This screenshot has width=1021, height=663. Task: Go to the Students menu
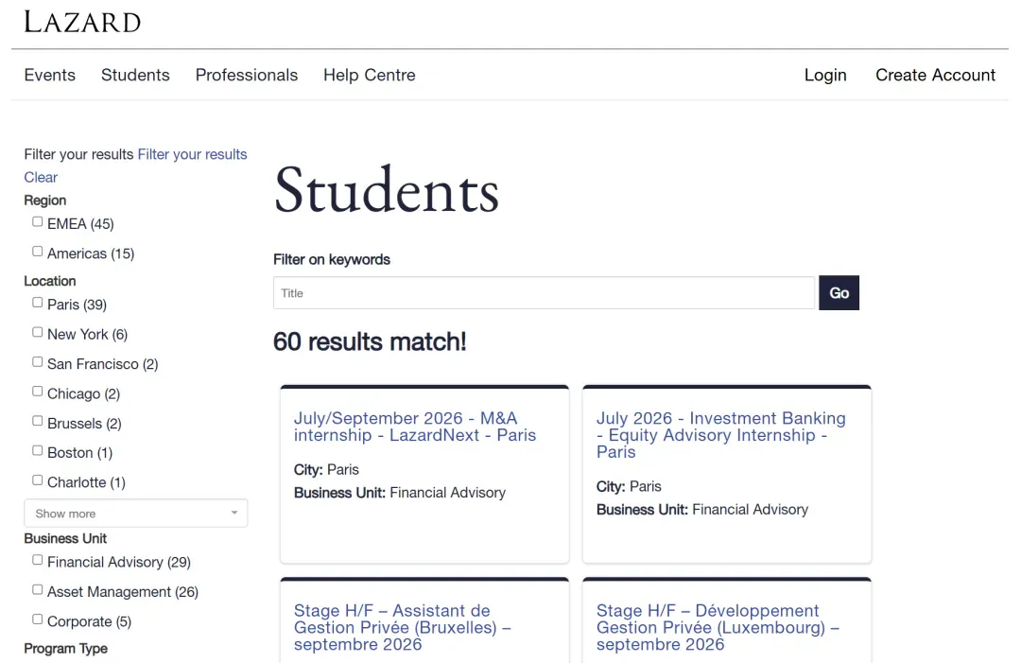(x=135, y=75)
